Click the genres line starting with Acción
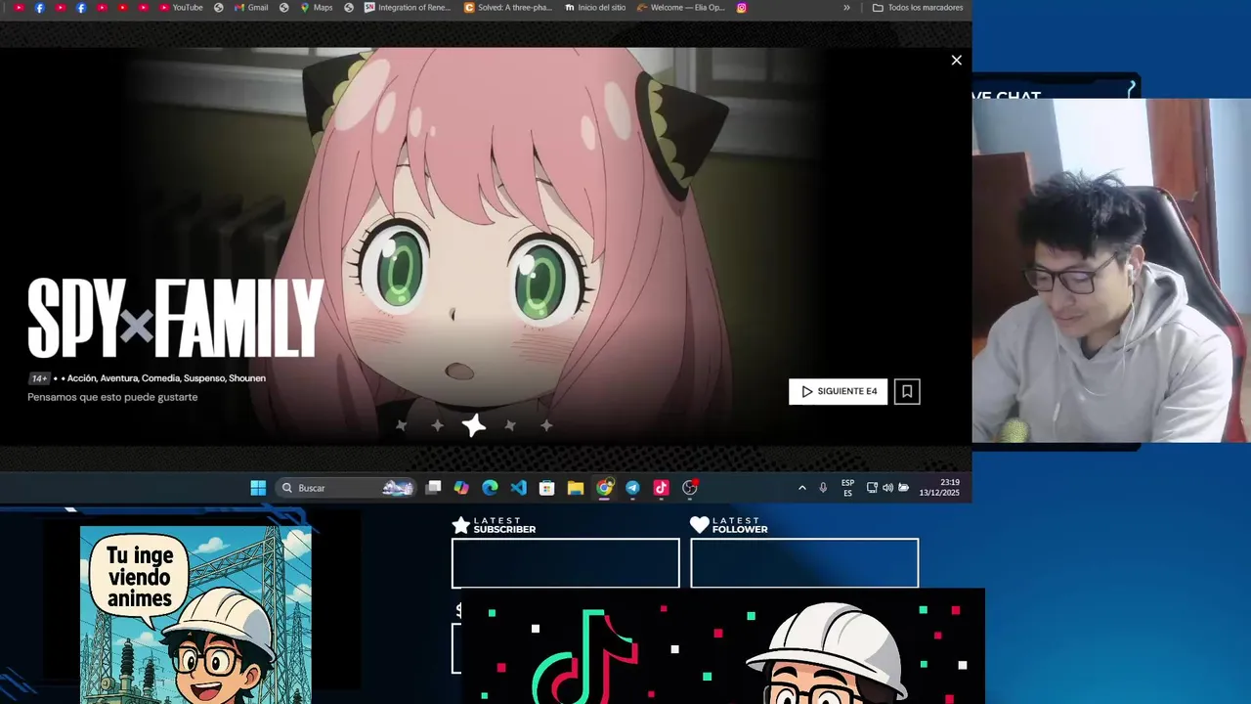This screenshot has width=1251, height=704. click(166, 378)
